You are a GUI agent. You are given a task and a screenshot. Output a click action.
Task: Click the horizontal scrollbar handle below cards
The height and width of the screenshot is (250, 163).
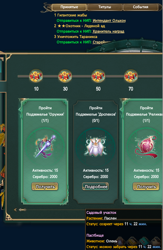coord(22,210)
